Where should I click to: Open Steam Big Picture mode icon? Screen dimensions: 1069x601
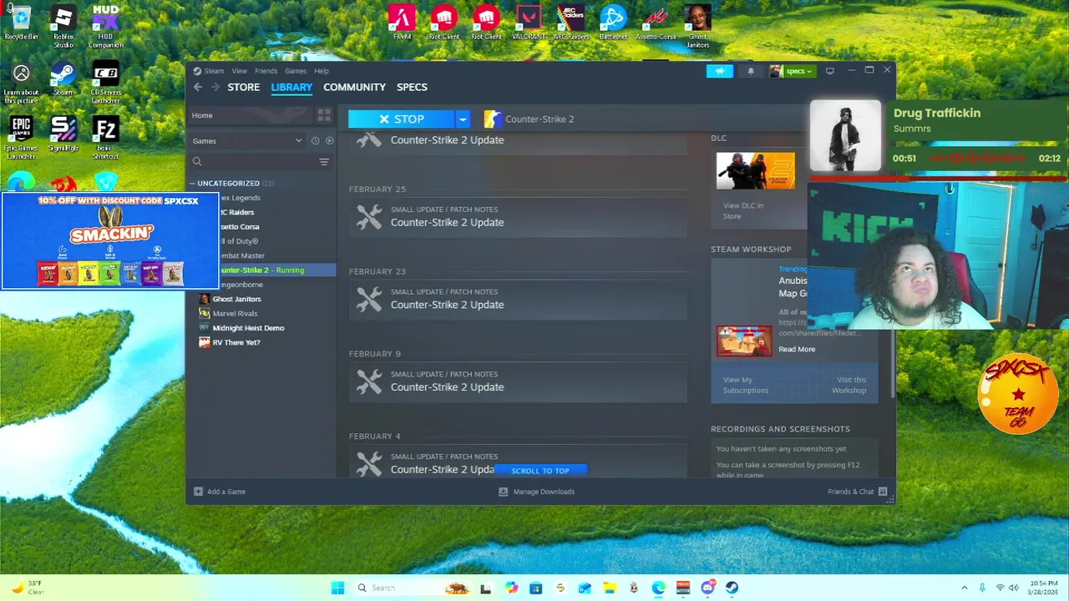[x=829, y=71]
